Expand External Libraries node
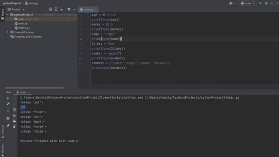This screenshot has width=279, height=157. tap(7, 32)
